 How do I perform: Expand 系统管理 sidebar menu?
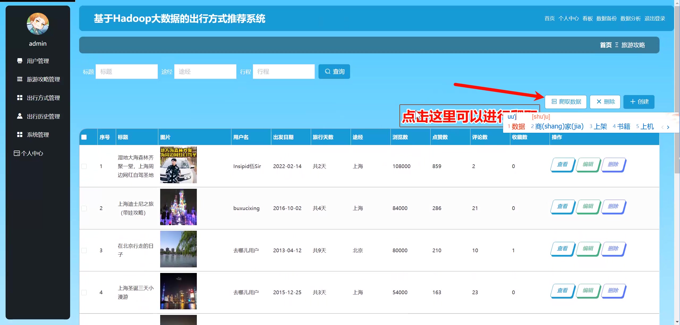tap(38, 135)
